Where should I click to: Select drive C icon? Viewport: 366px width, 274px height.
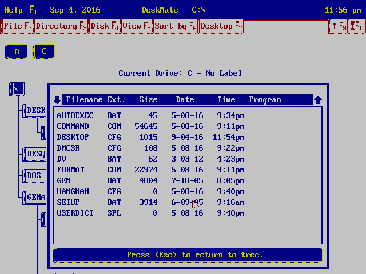(43, 51)
